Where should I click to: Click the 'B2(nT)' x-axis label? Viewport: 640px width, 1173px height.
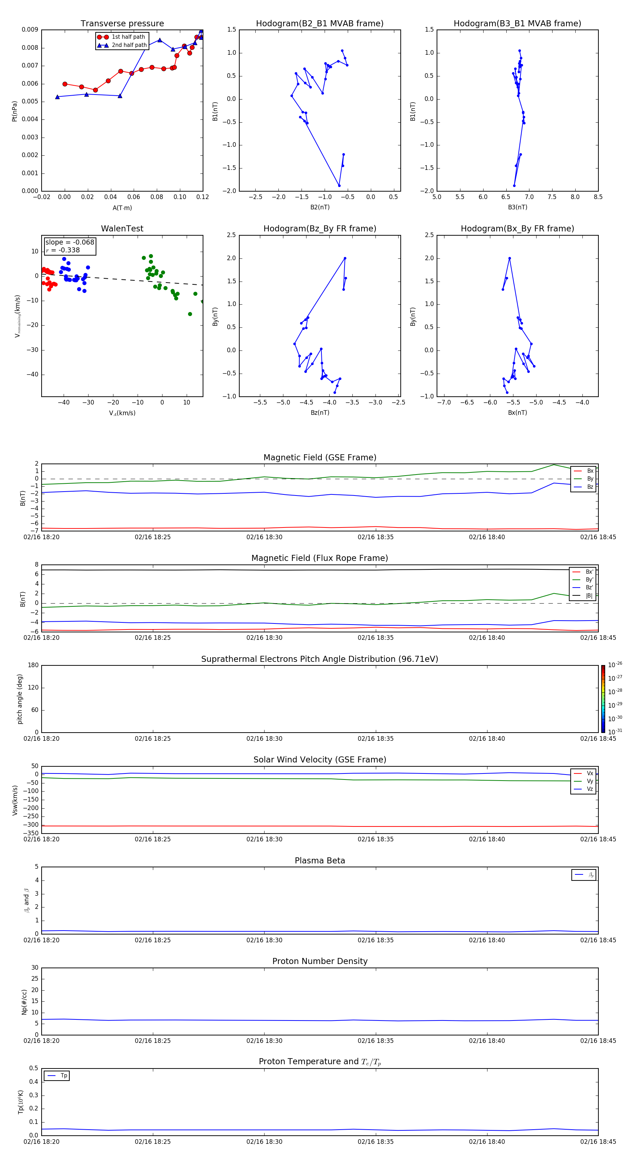320,207
